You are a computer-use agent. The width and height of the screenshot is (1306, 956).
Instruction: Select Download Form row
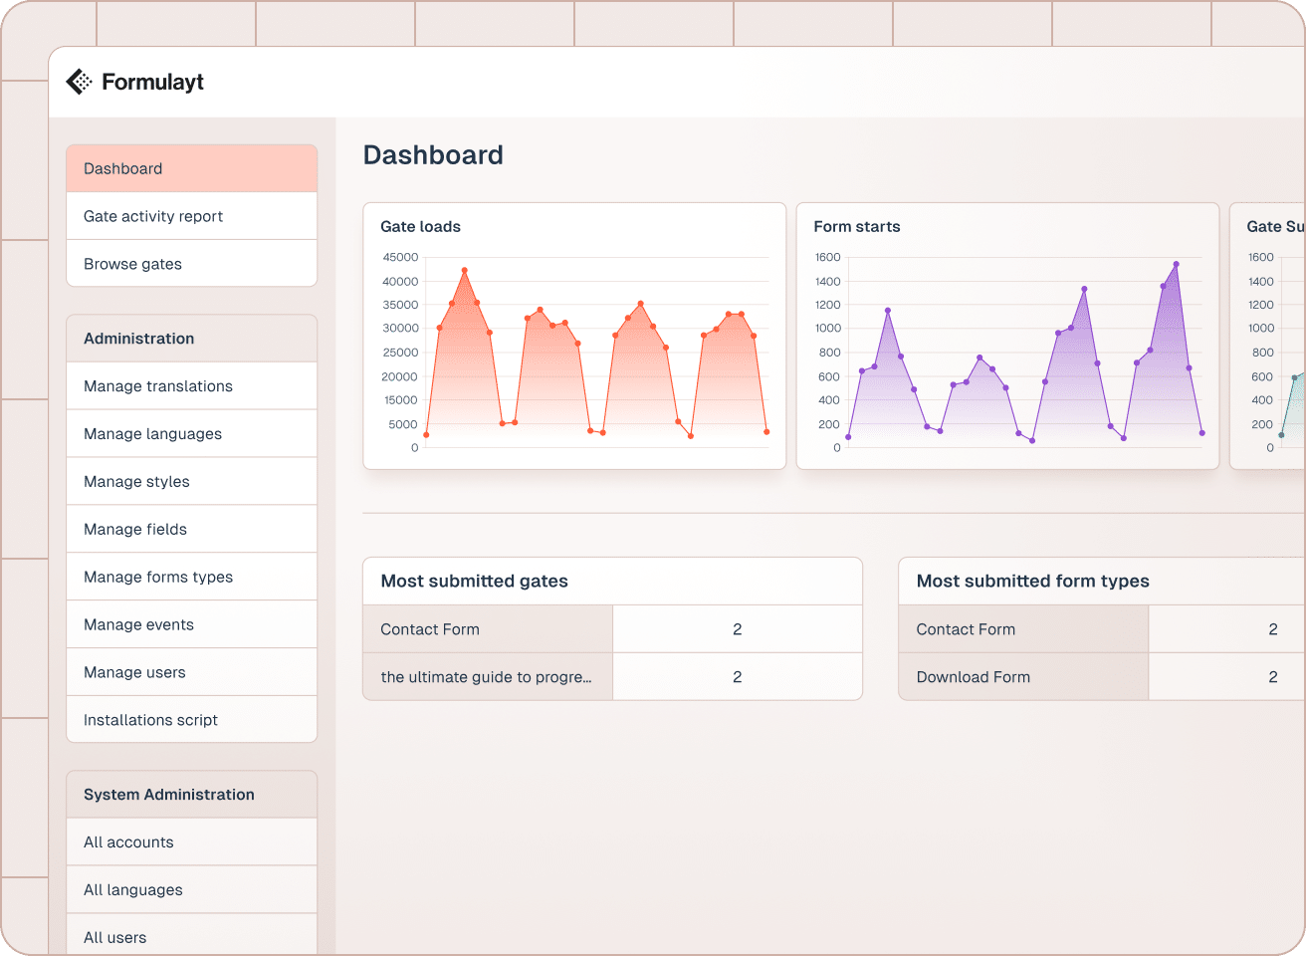coord(1023,677)
